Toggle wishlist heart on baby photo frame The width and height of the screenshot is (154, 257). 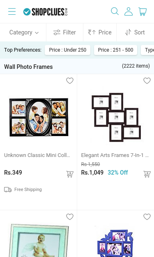70,217
